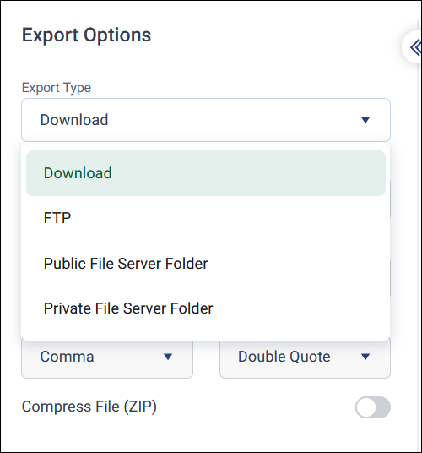Toggle the Compress File (ZIP) switch
The height and width of the screenshot is (453, 422).
pos(373,407)
